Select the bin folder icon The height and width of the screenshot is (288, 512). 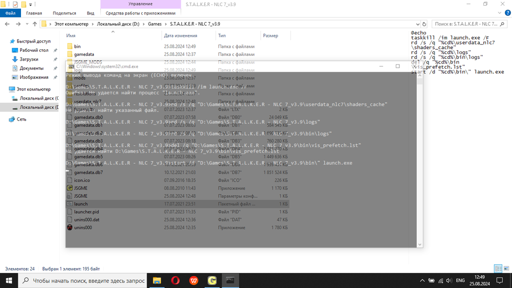(70, 47)
